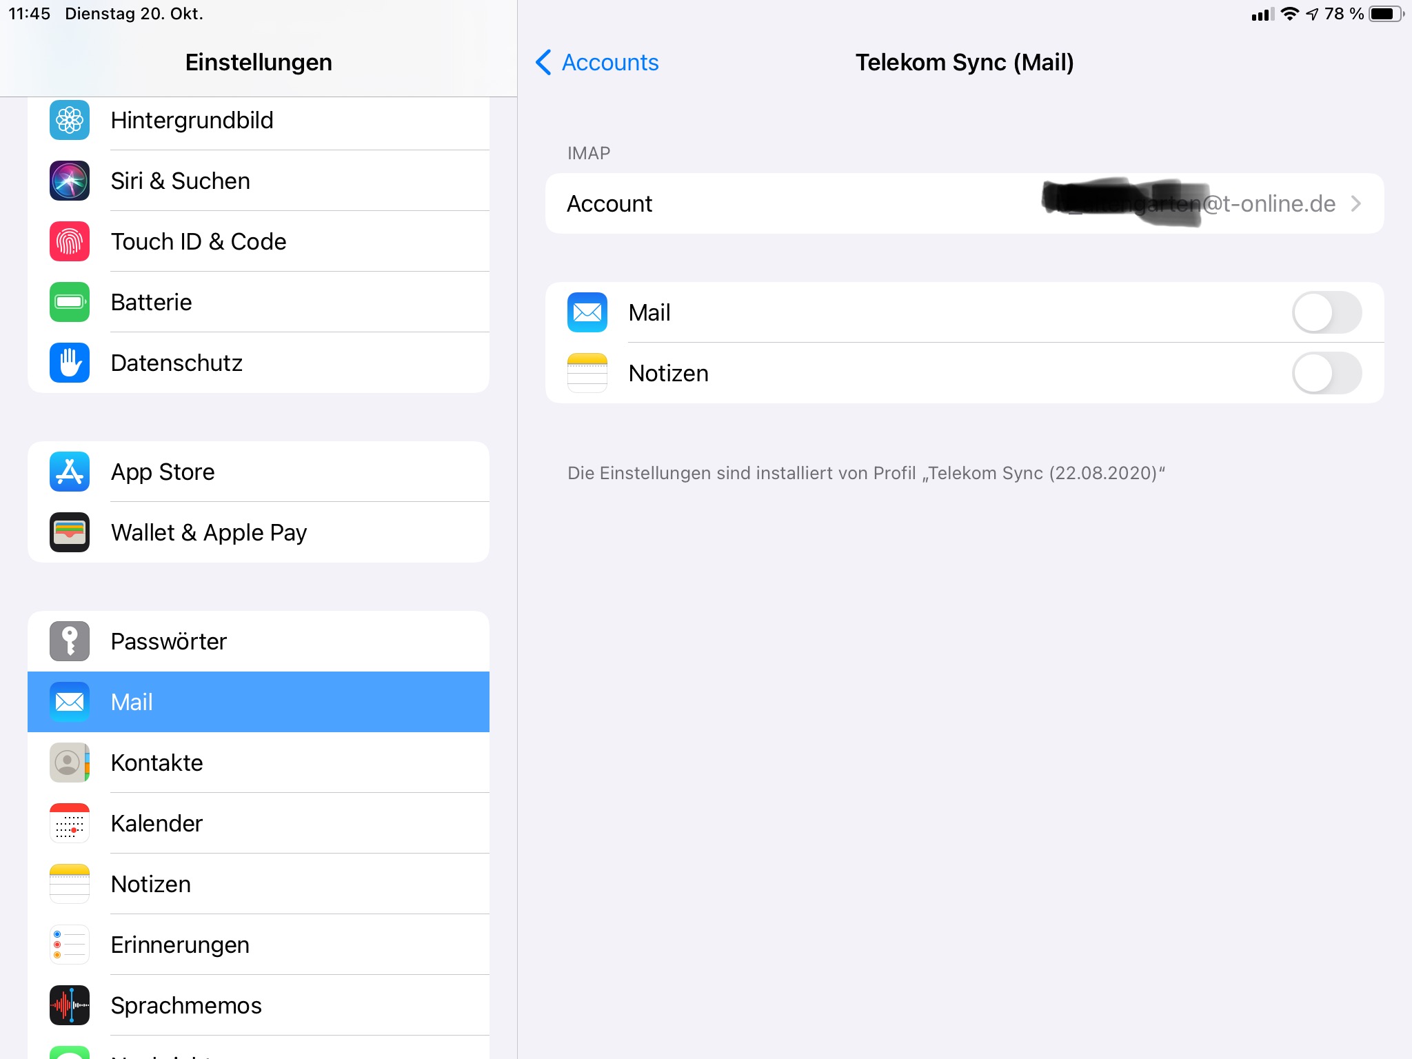Viewport: 1412px width, 1059px height.
Task: Tap the location arrow in status bar
Action: tap(1312, 14)
